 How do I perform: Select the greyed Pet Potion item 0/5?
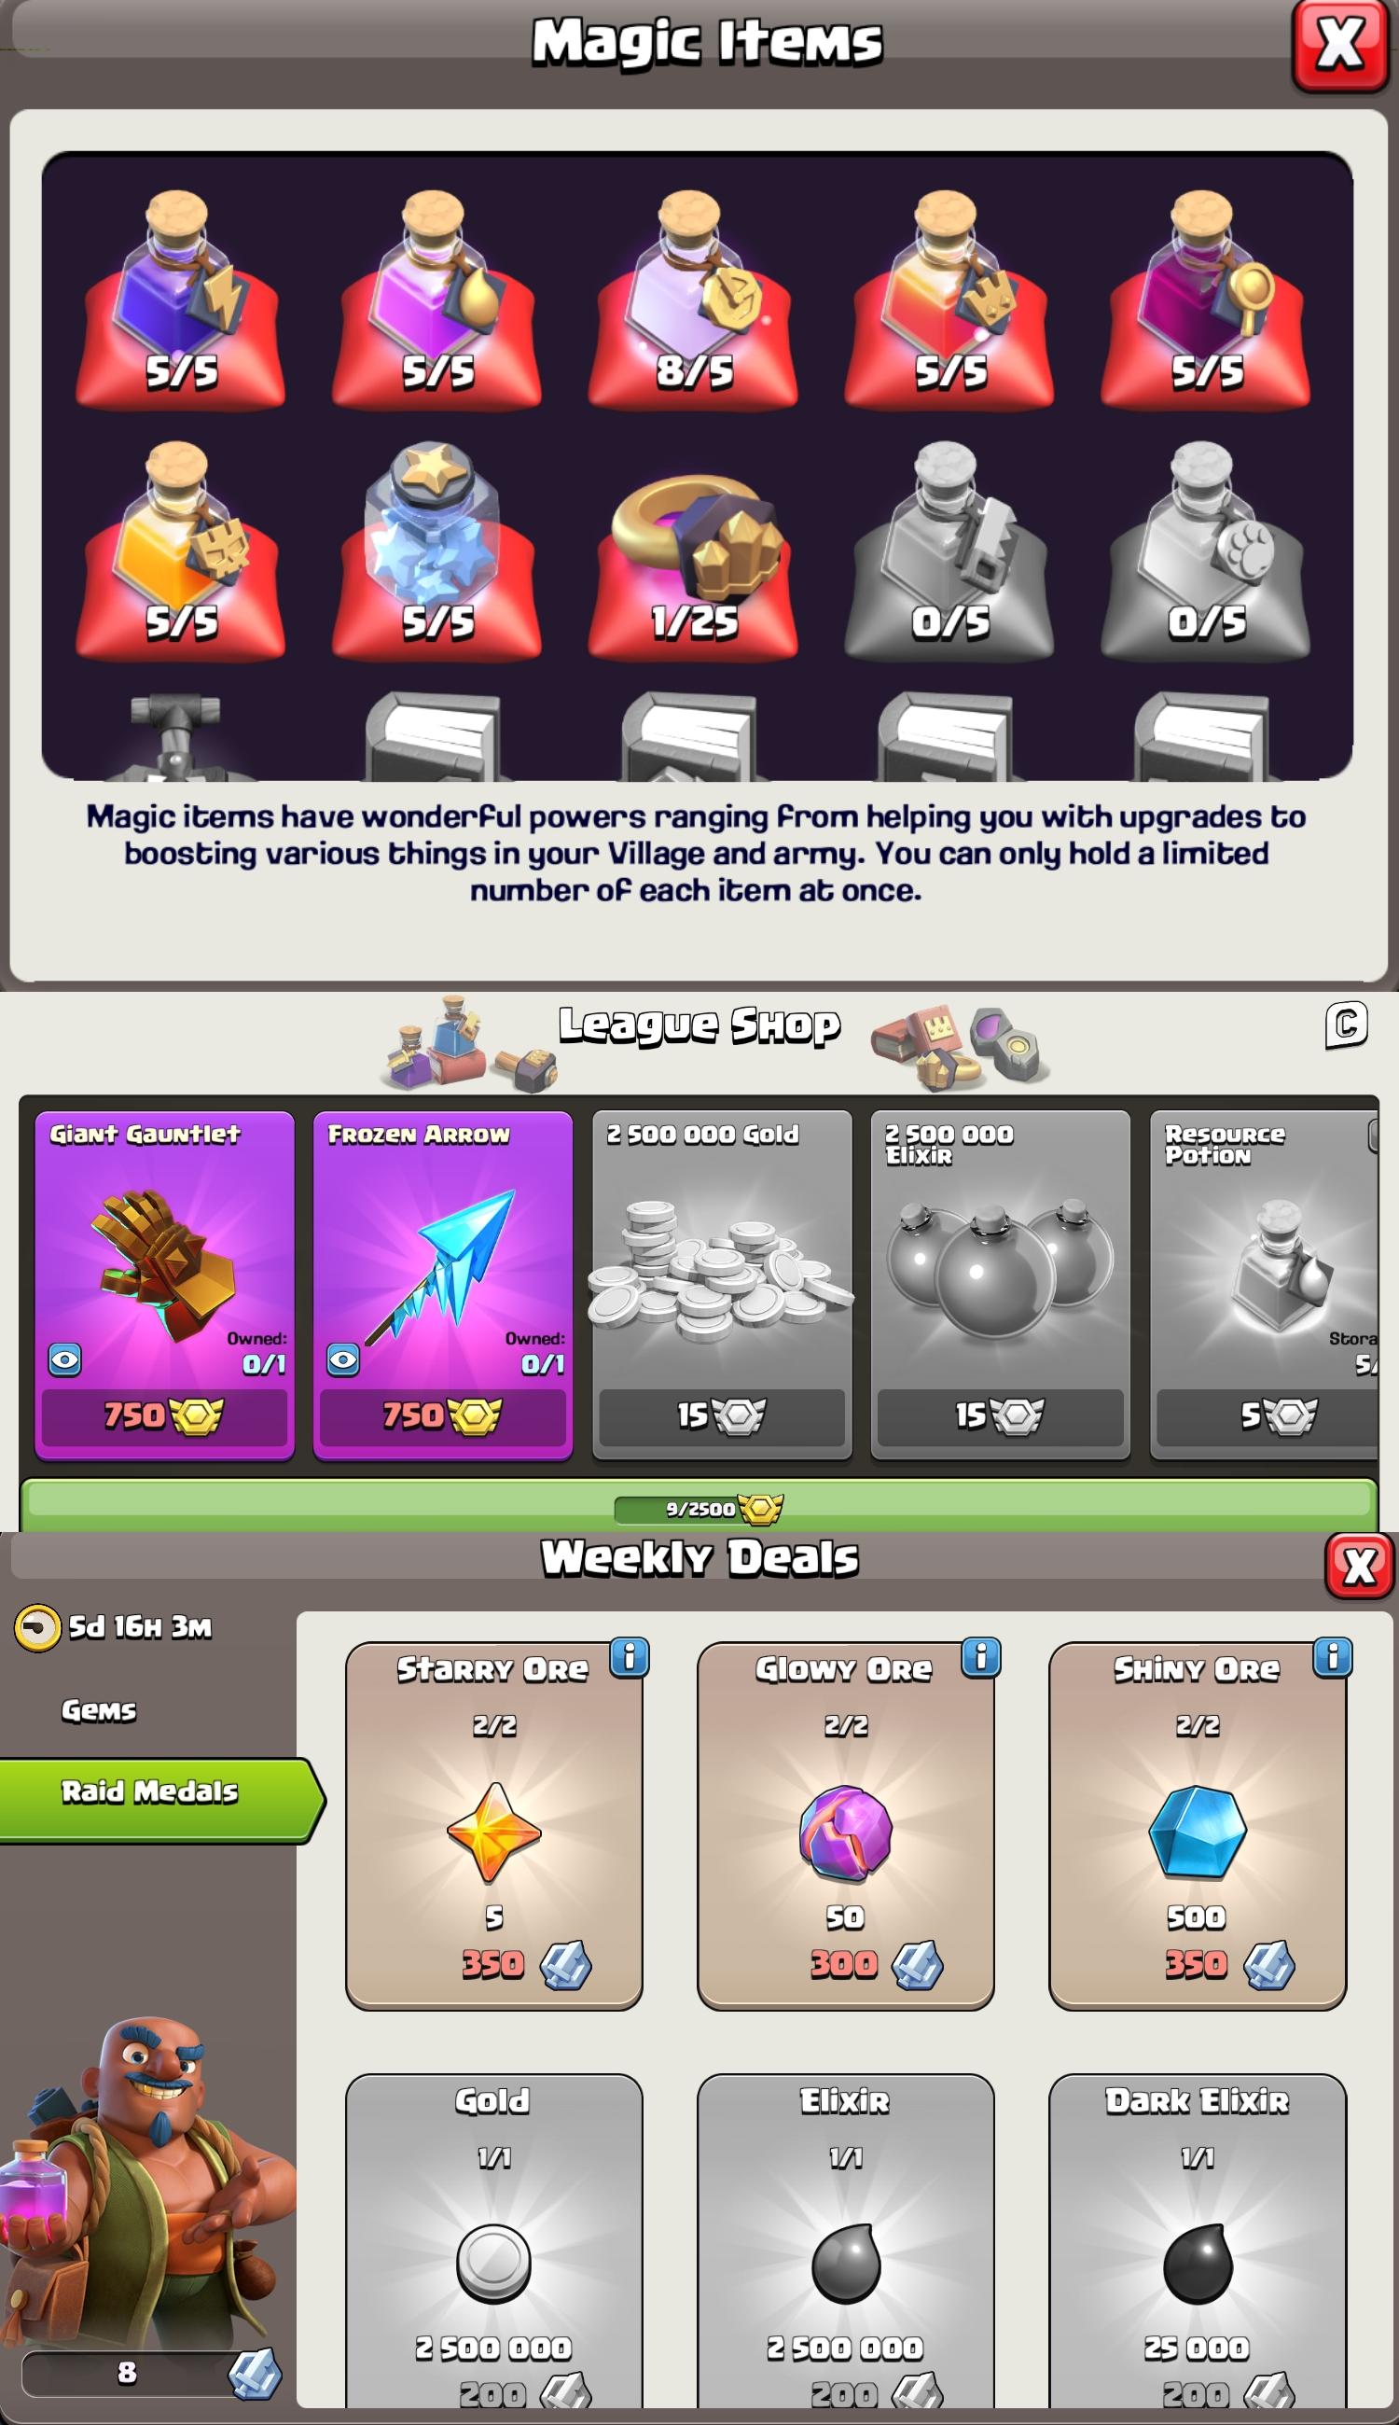point(1206,550)
